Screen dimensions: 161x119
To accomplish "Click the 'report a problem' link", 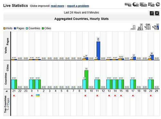I will [78, 6].
